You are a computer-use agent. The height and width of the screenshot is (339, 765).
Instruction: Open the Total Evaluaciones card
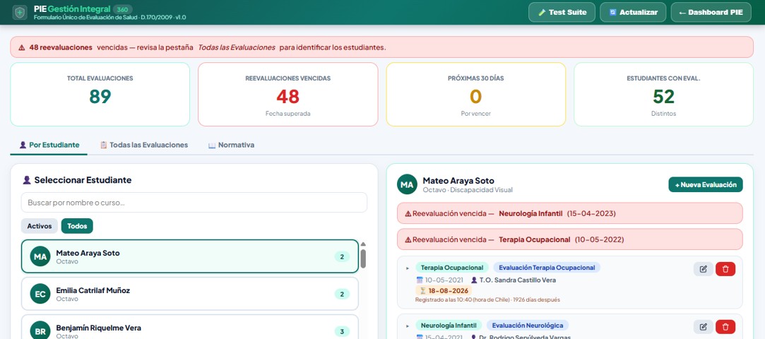[x=100, y=94]
